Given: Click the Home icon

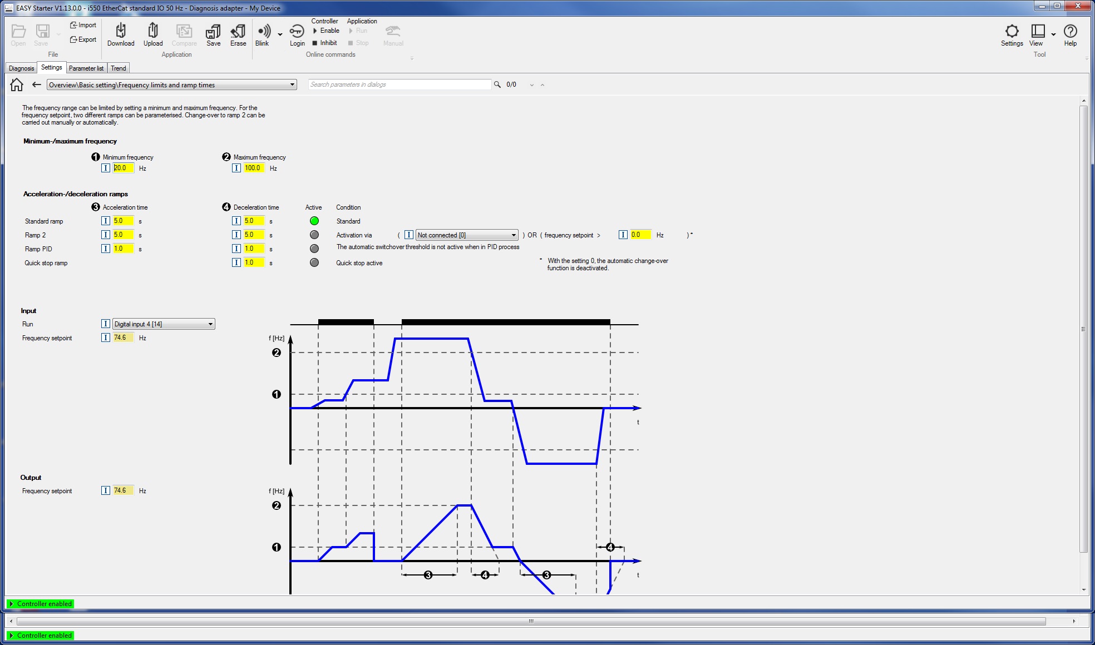Looking at the screenshot, I should [17, 85].
